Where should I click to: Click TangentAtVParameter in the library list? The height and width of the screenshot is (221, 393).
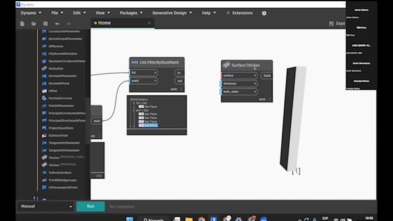point(64,150)
